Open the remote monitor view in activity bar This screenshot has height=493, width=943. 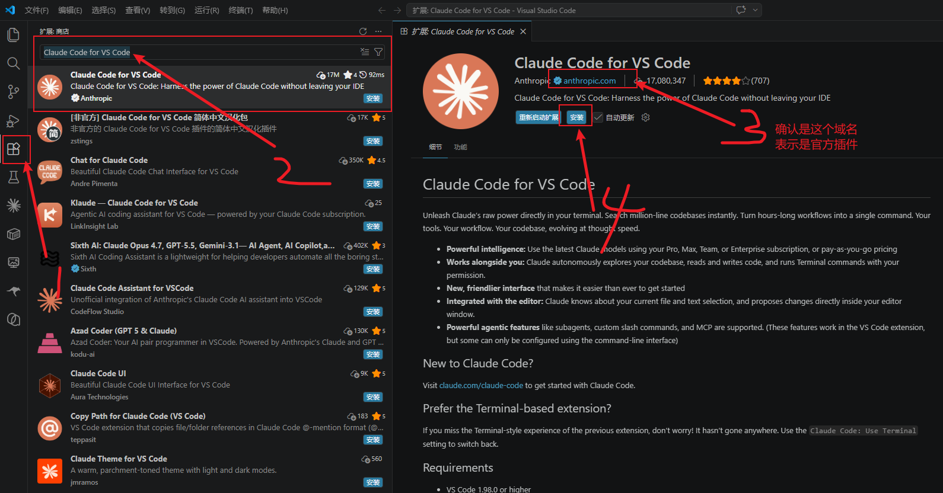click(13, 262)
